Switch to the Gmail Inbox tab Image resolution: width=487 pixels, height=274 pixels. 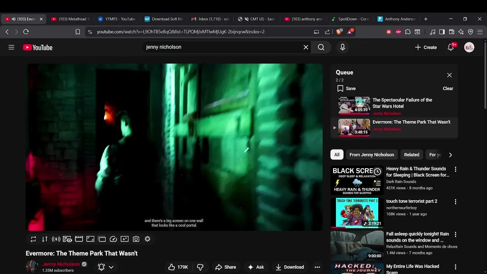click(211, 19)
